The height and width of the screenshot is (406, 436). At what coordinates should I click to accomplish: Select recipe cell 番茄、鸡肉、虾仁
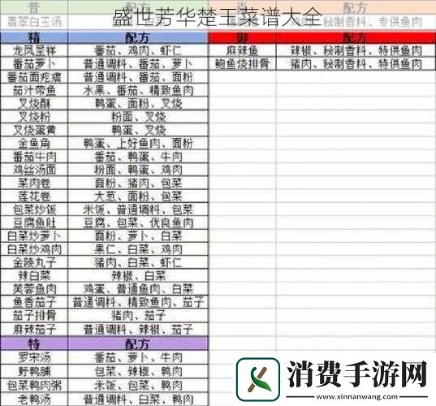[138, 50]
